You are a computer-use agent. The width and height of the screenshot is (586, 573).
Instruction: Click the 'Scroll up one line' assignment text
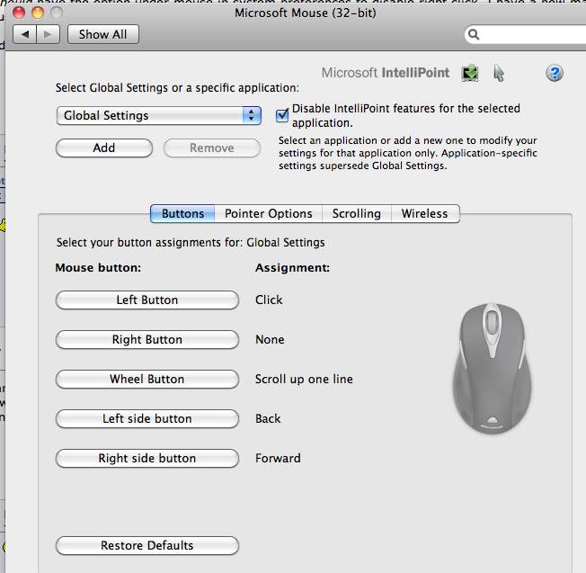click(304, 380)
